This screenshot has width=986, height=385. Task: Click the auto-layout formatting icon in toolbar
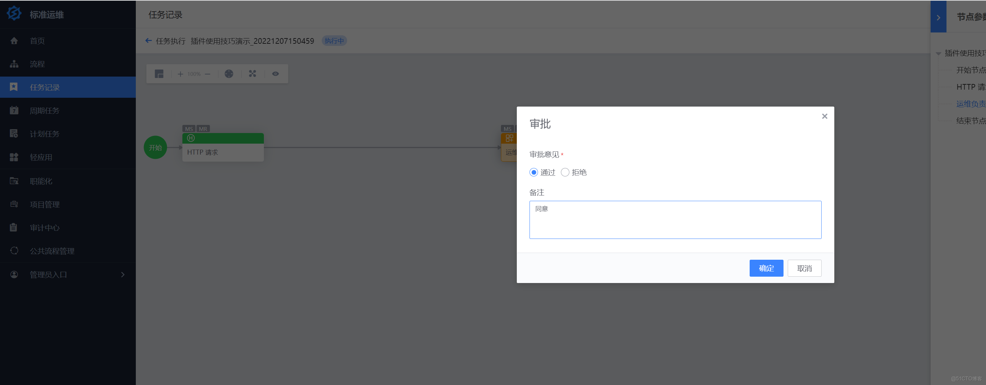(229, 74)
